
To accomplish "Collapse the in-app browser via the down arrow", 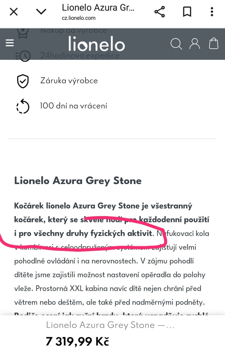I will (41, 12).
